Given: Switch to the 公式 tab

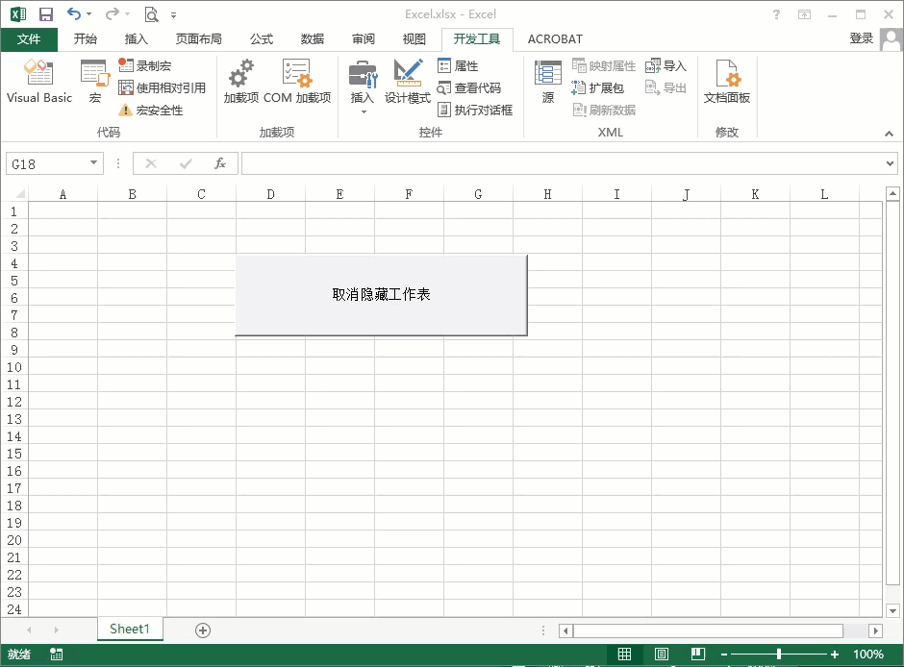Looking at the screenshot, I should point(262,39).
